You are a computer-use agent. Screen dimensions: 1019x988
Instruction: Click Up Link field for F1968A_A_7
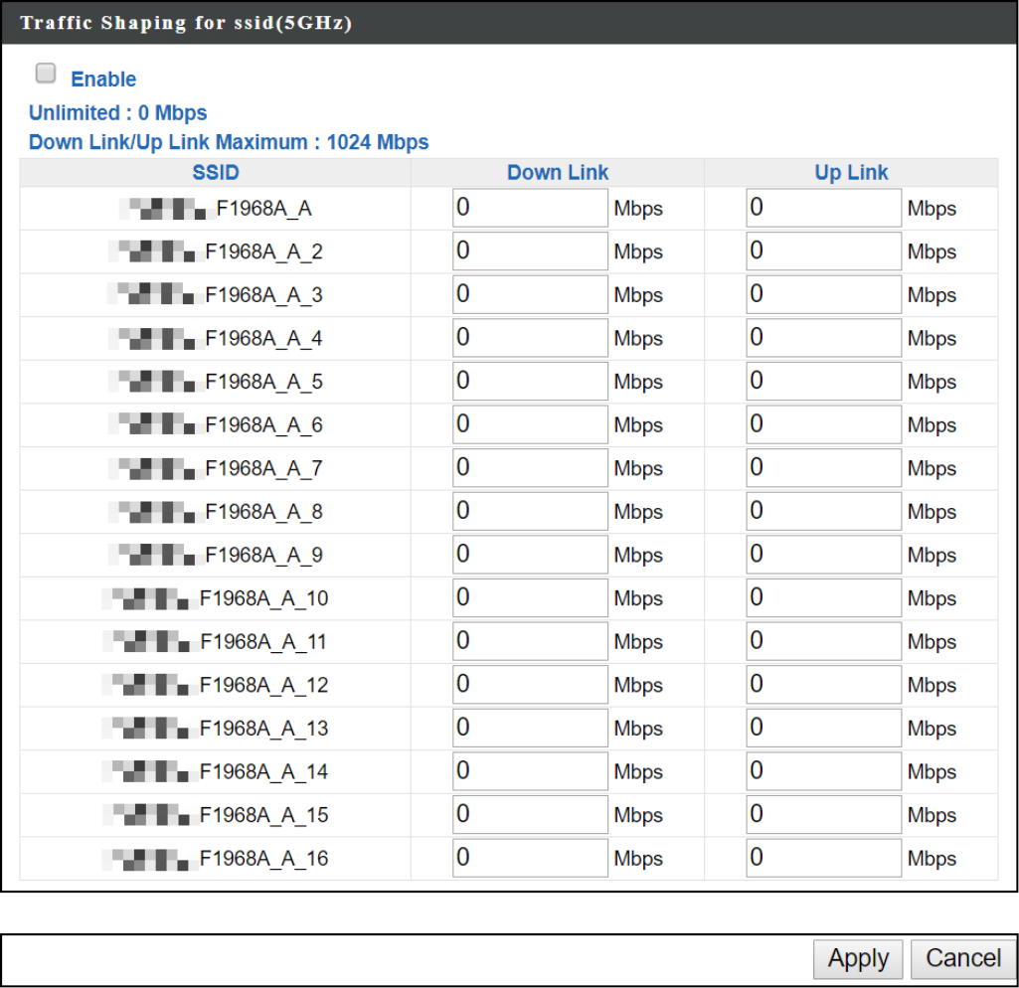pos(824,468)
